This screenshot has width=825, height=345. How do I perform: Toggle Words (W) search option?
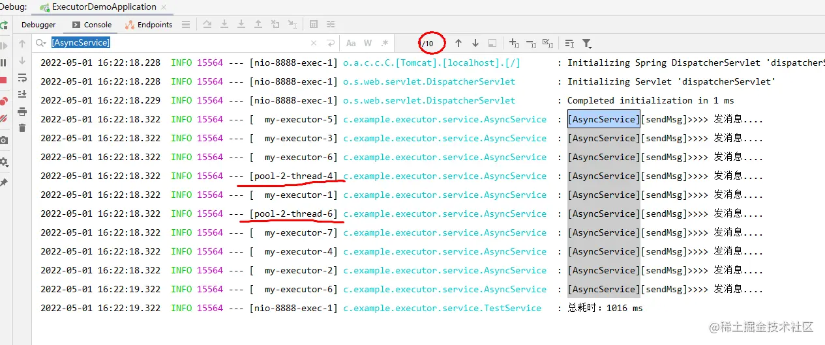click(x=368, y=43)
